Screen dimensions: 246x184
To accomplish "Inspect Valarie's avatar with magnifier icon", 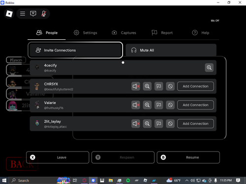I will (147, 105).
